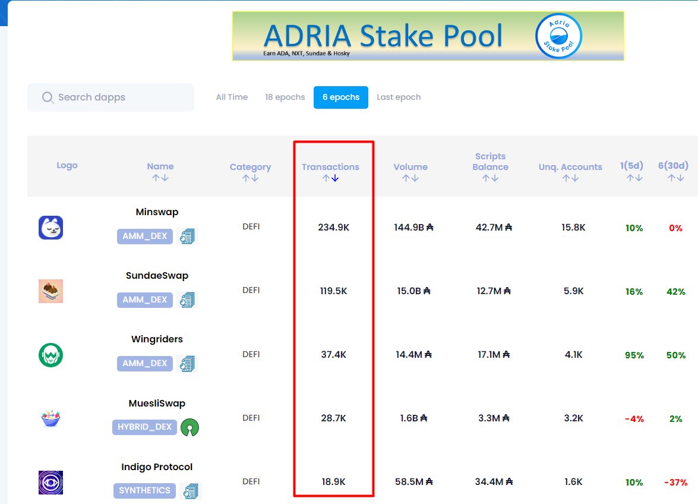Click Indigo Protocol's 18.9K transactions value
This screenshot has width=698, height=504.
333,482
